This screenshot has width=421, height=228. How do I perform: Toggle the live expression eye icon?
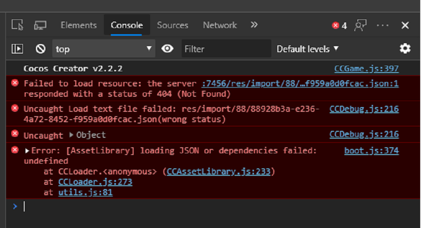(x=167, y=49)
